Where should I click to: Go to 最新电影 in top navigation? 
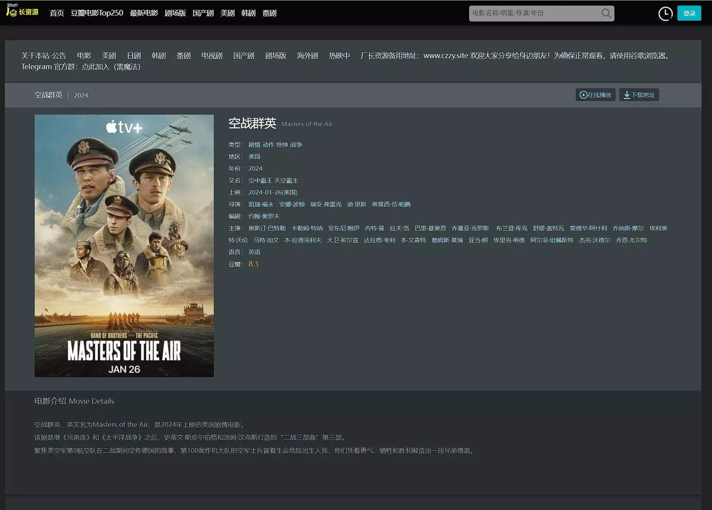point(144,13)
